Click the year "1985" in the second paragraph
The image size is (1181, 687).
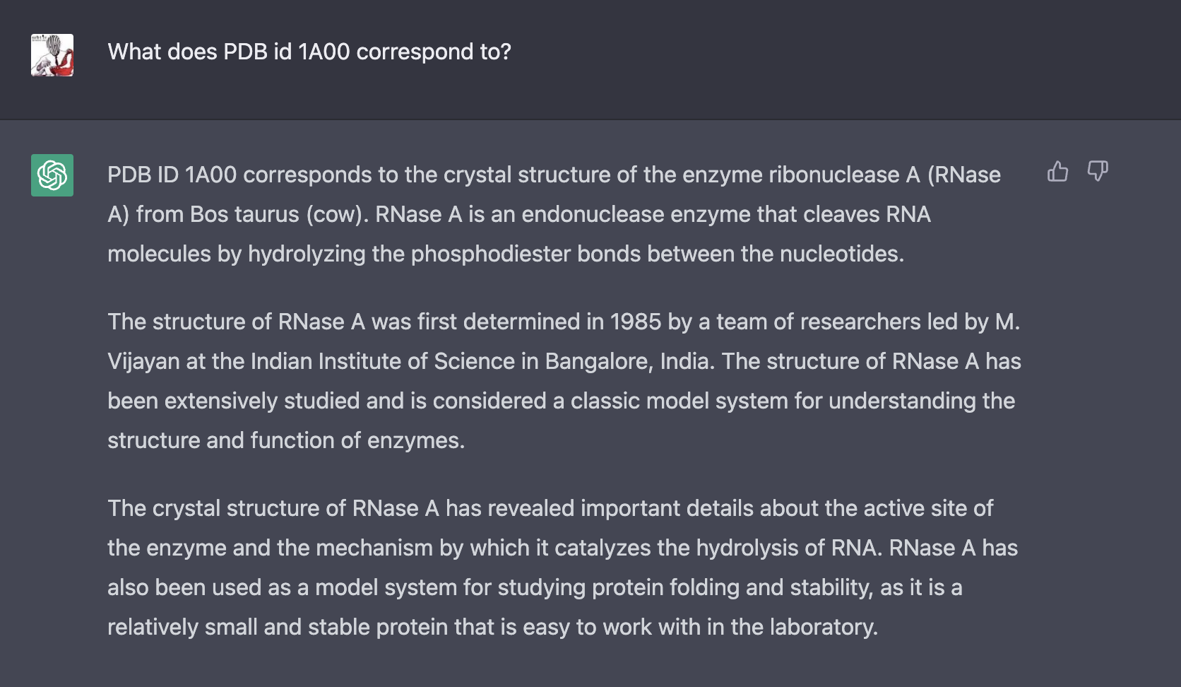[635, 322]
